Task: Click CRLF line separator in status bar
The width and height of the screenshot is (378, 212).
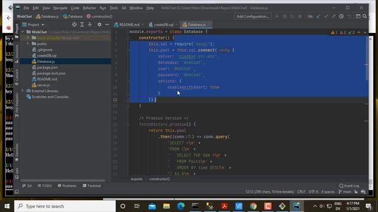Action: pos(301,191)
